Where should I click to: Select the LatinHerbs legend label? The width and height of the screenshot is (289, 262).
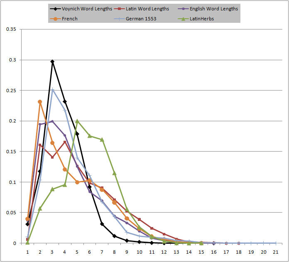pyautogui.click(x=202, y=19)
